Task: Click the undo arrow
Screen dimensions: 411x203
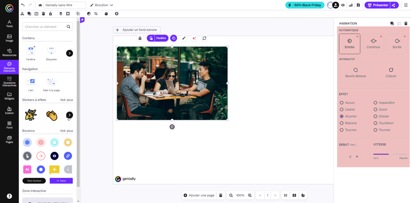Action: 23,5
